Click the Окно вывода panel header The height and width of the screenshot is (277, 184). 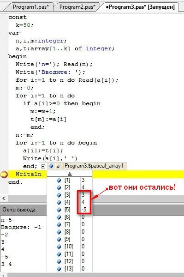(23, 210)
